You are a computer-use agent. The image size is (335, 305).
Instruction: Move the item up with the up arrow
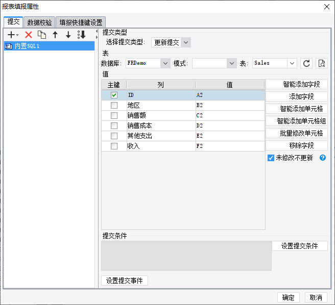55,35
